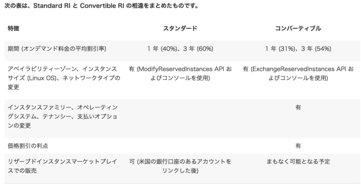Click the "1 年 (40%)、3 年 (60%)" cell
Viewport: 361px width, 184px height.
180,49
